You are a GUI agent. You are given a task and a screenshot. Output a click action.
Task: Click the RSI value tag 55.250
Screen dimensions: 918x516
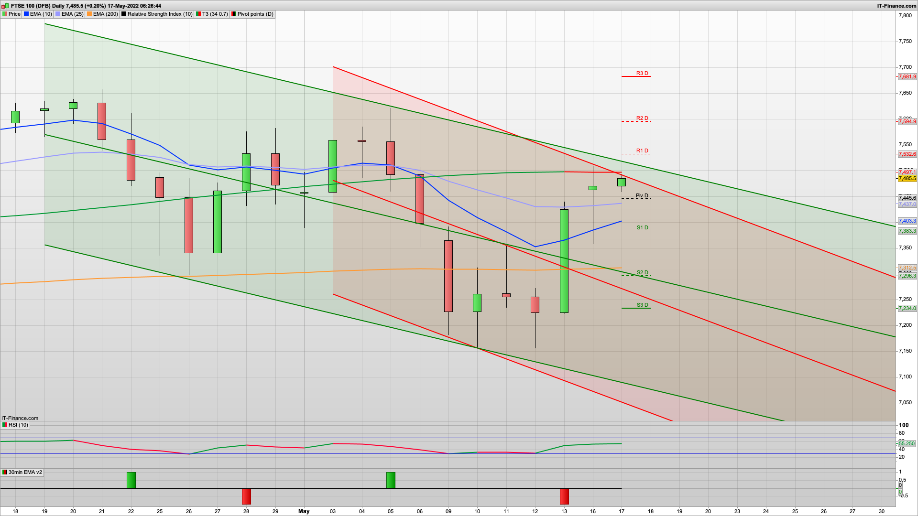click(x=907, y=443)
